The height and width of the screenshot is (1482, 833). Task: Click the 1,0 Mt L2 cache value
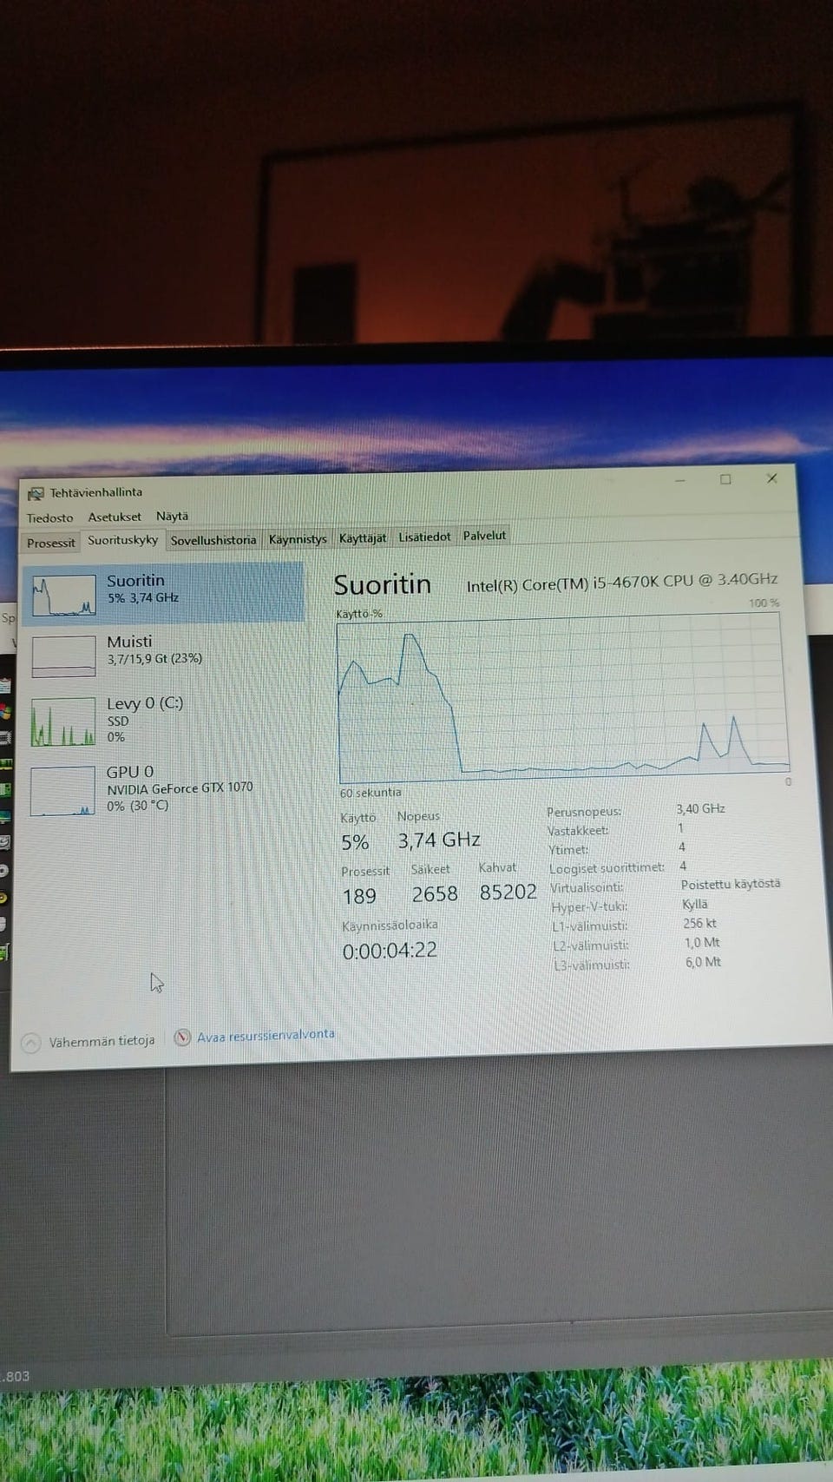[x=702, y=942]
